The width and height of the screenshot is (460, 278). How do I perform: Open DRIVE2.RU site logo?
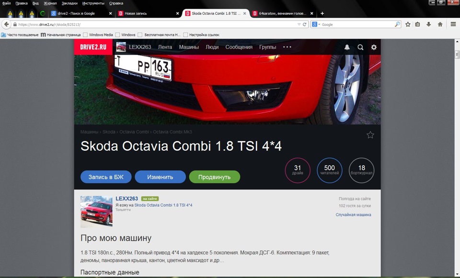tap(93, 46)
